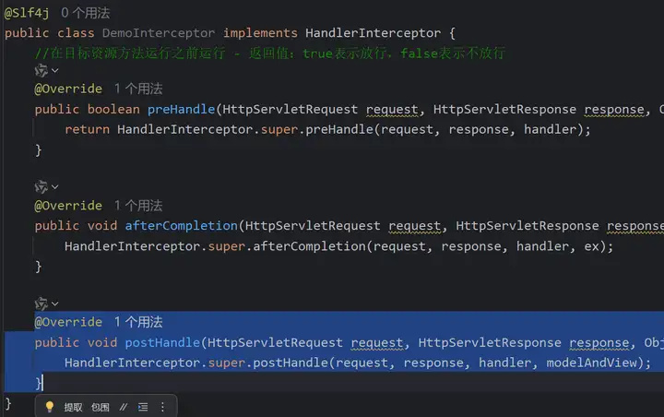Image resolution: width=664 pixels, height=417 pixels.
Task: Open the "0 个用法" usages hint beside @Slf4j
Action: (85, 13)
